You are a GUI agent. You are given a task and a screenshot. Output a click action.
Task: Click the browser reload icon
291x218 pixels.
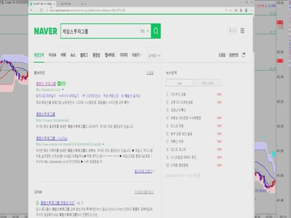click(41, 10)
